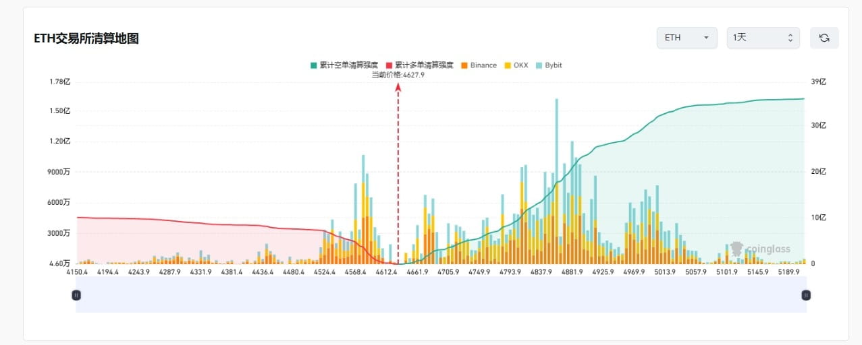The width and height of the screenshot is (862, 345).
Task: Click the caret arrow of ETH dropdown
Action: [706, 38]
